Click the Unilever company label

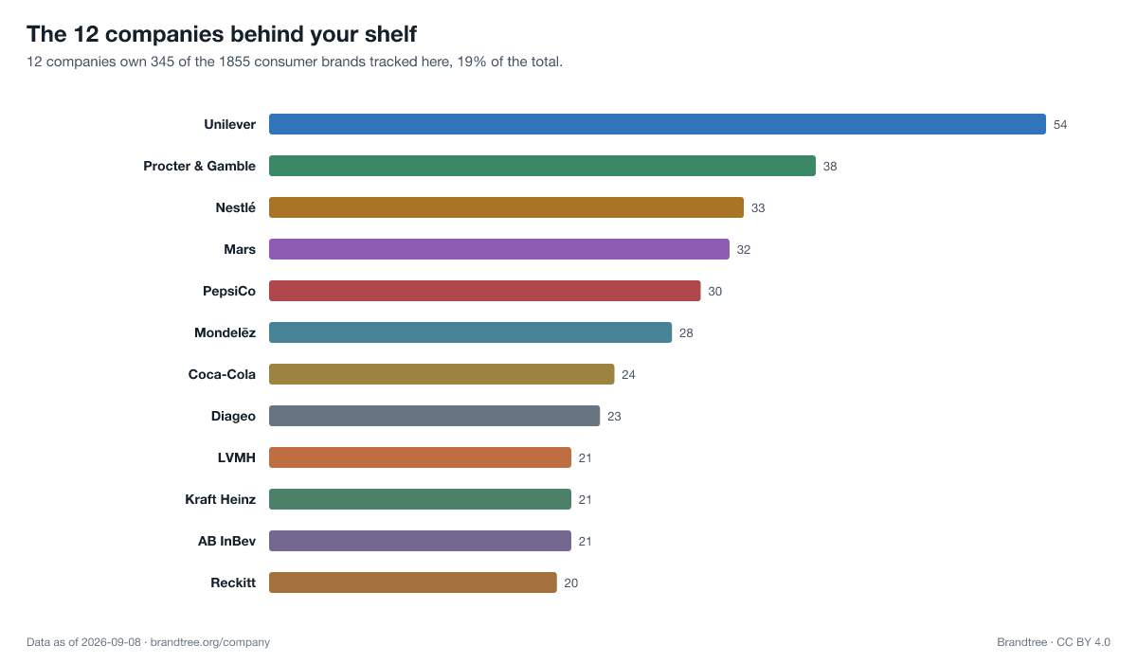pyautogui.click(x=229, y=124)
